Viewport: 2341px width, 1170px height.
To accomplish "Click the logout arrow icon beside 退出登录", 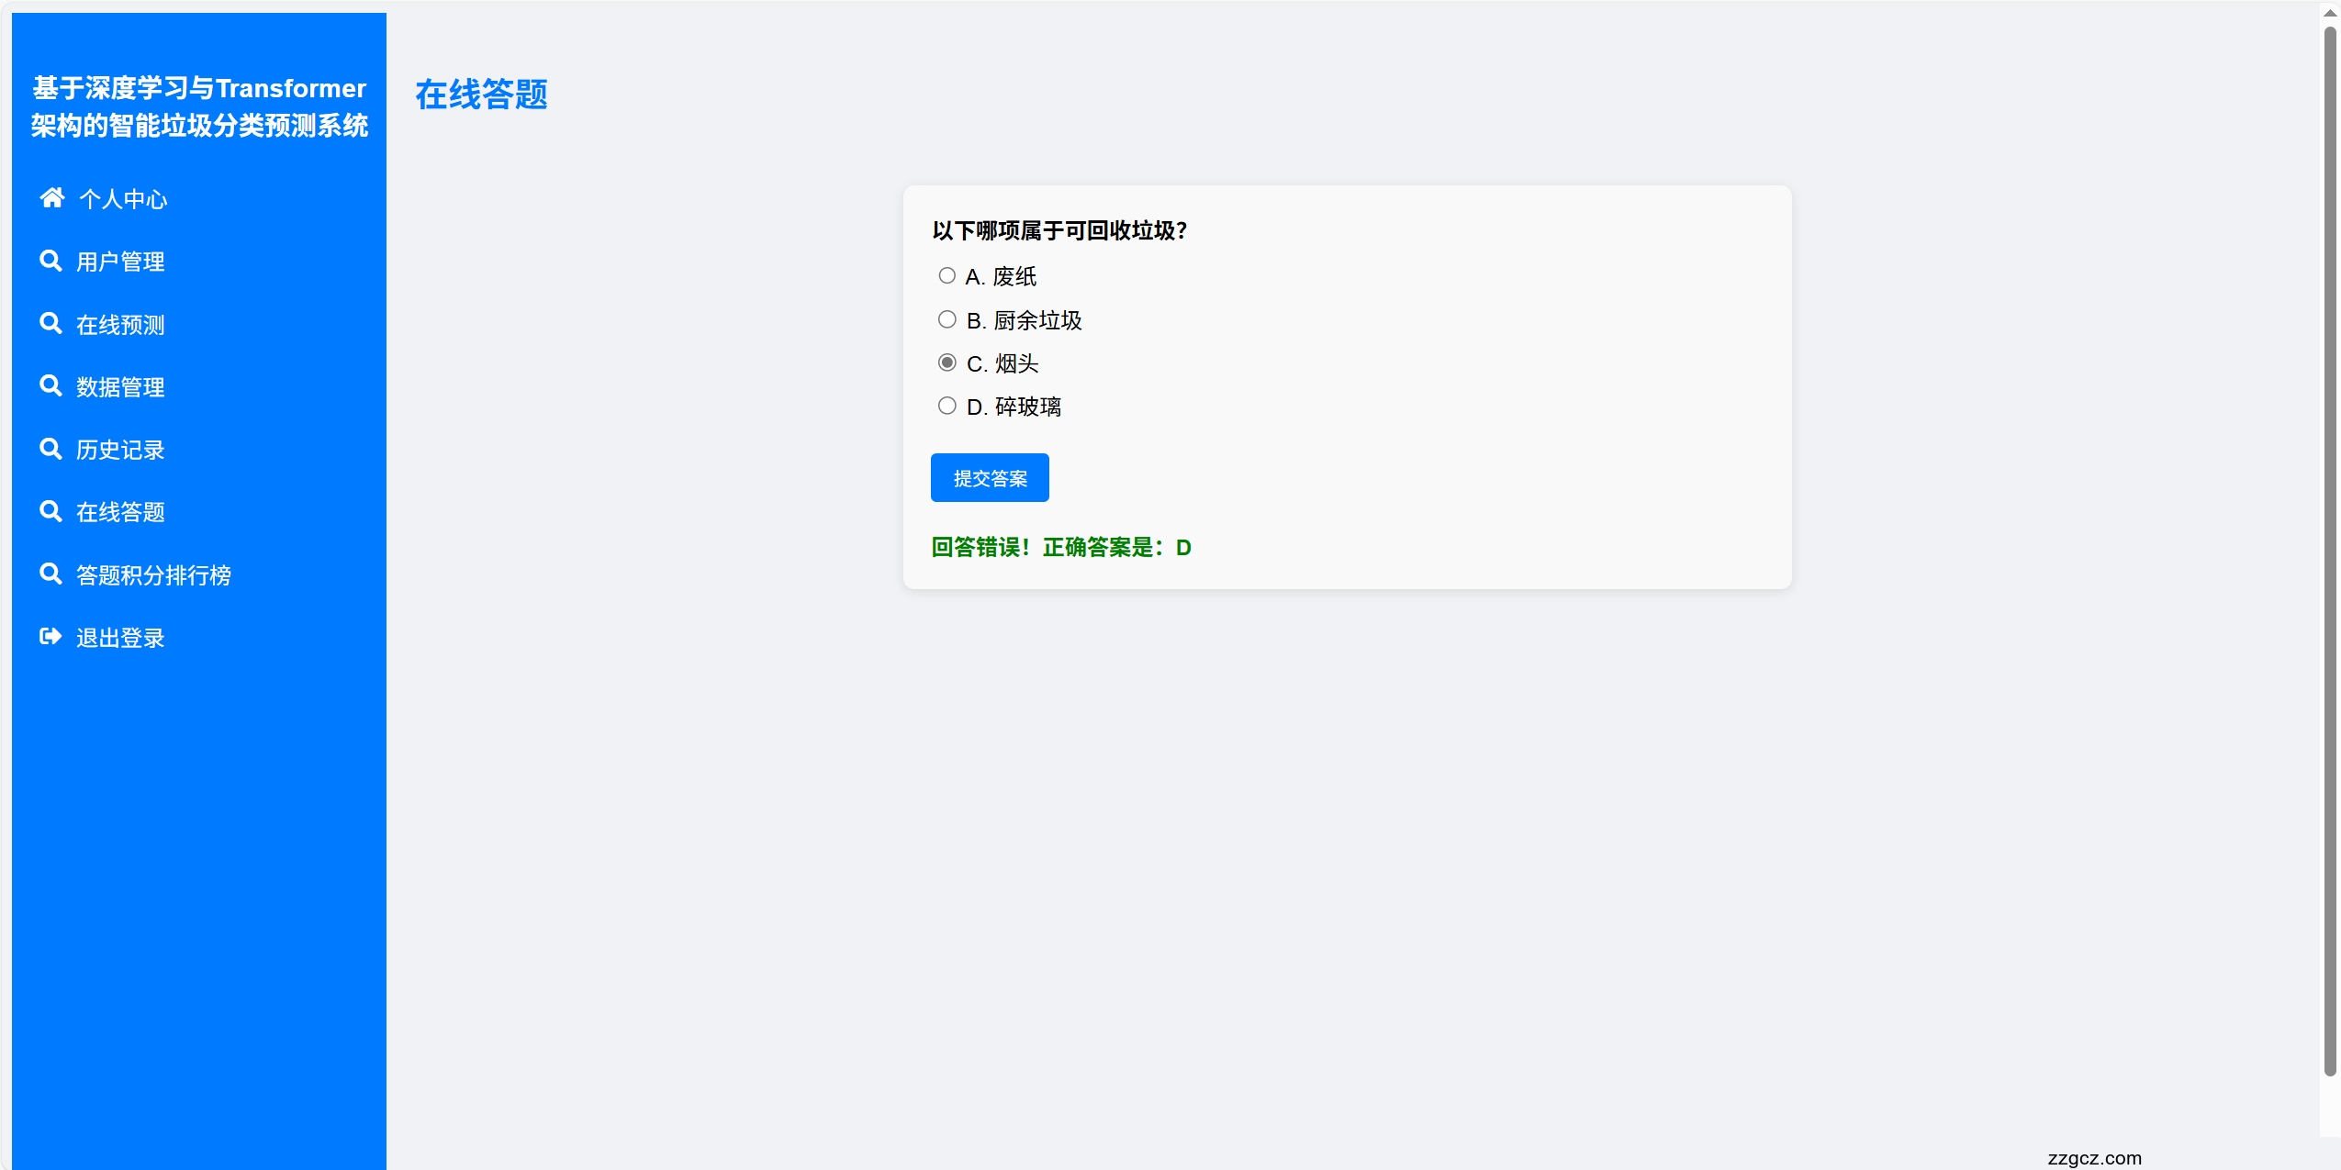I will [50, 635].
